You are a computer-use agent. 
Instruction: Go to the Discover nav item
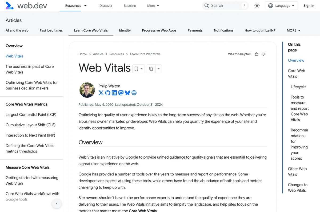coord(106,6)
